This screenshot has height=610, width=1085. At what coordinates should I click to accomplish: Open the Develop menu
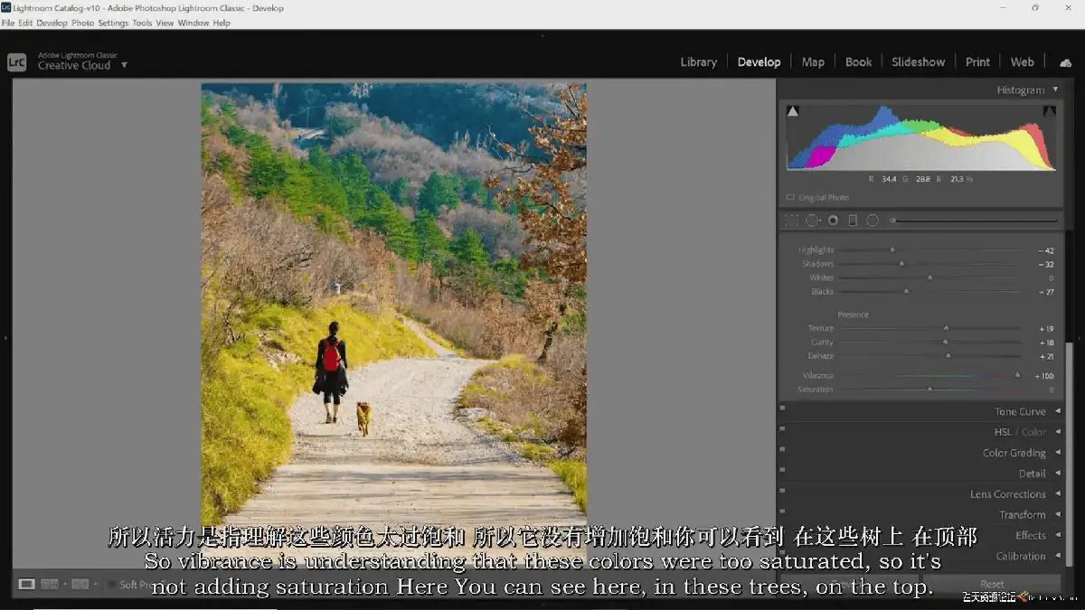pyautogui.click(x=52, y=23)
